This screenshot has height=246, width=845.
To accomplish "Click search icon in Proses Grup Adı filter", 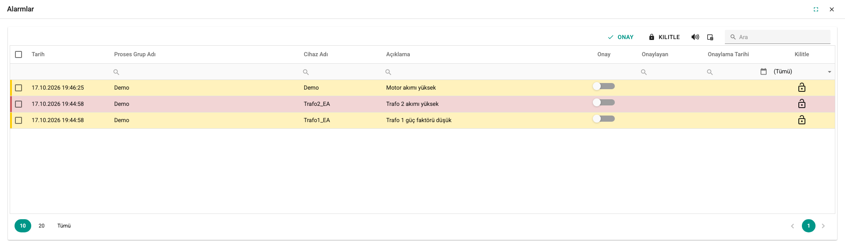I will click(x=116, y=72).
